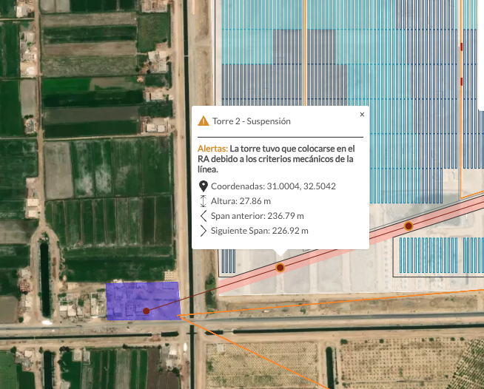
Task: Click the Siguiente Span 226.92 m text
Action: 259,231
